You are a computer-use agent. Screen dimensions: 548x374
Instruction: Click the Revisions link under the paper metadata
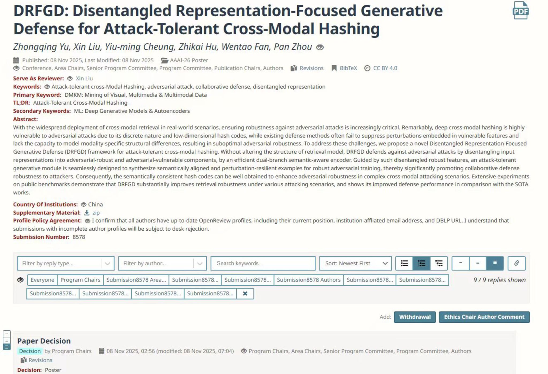(311, 68)
